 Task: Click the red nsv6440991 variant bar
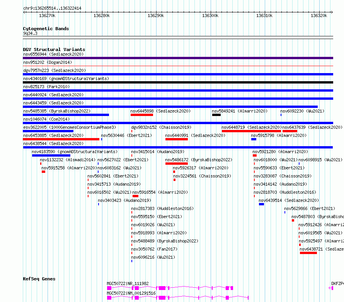point(177,139)
